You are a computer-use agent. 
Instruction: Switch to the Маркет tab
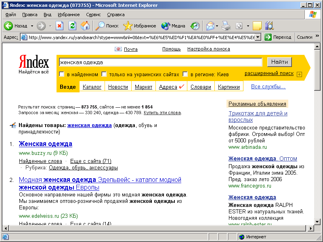pyautogui.click(x=144, y=87)
